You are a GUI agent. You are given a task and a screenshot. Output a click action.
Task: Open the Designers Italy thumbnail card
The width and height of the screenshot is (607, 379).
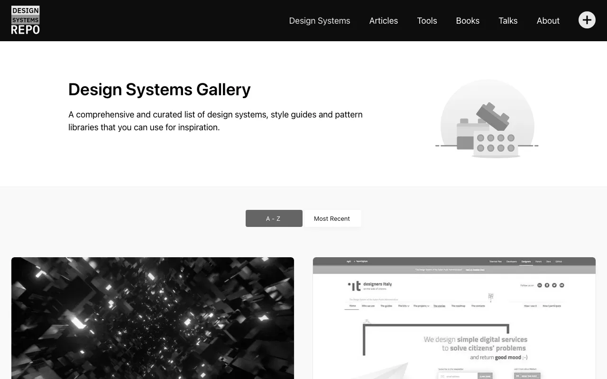[454, 318]
